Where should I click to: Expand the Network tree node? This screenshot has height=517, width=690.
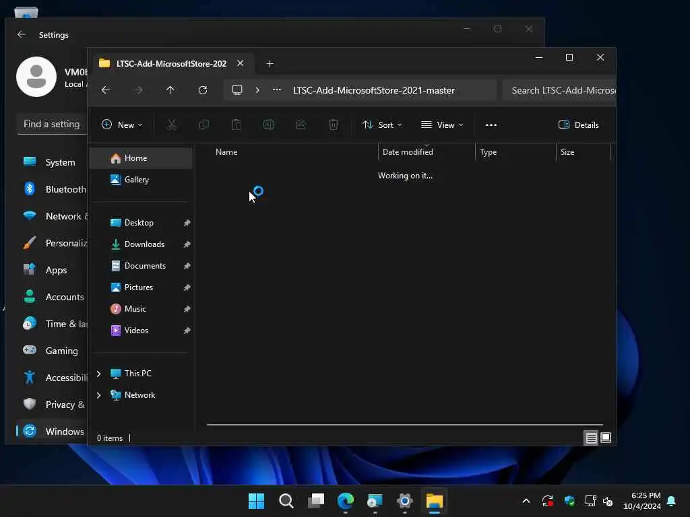pyautogui.click(x=98, y=395)
